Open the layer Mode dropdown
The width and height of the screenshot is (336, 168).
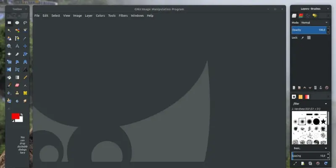pos(314,23)
